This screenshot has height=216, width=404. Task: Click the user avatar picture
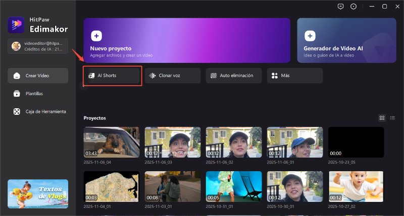coord(16,46)
